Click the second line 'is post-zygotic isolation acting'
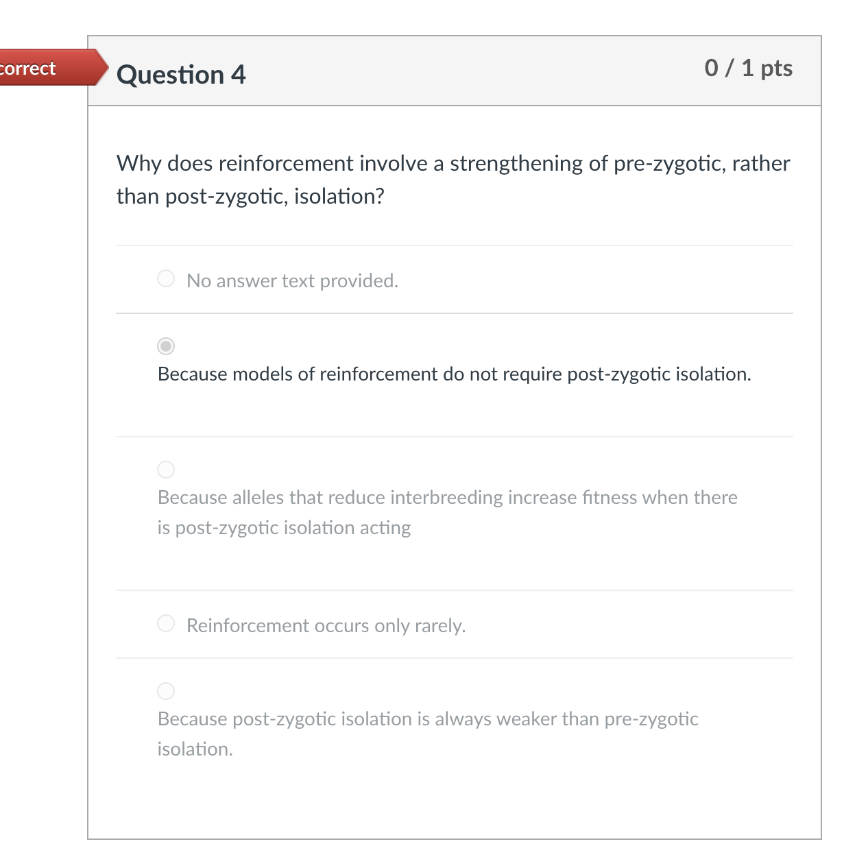 point(283,527)
